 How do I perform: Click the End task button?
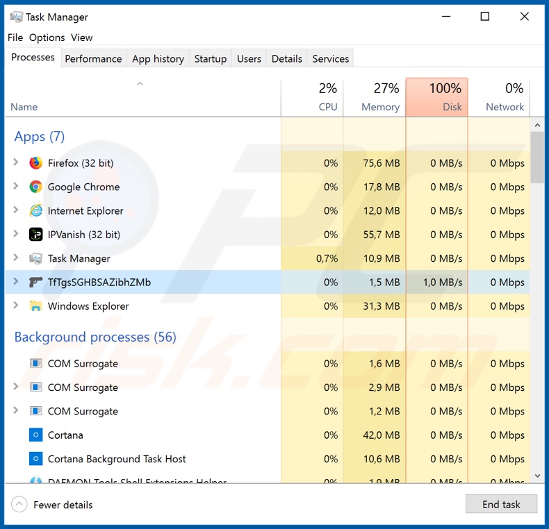501,504
